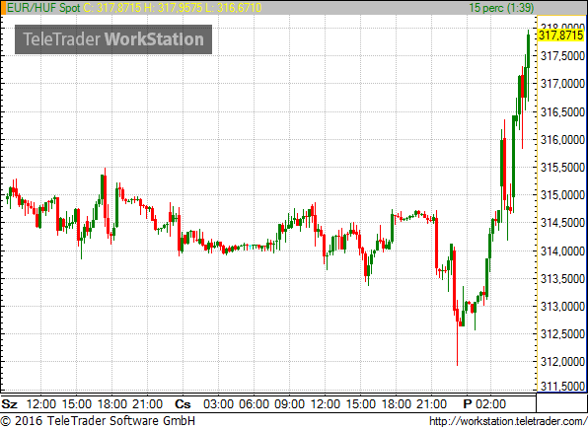This screenshot has height=430, width=588.
Task: Click the Cs day marker on time axis
Action: [x=183, y=404]
